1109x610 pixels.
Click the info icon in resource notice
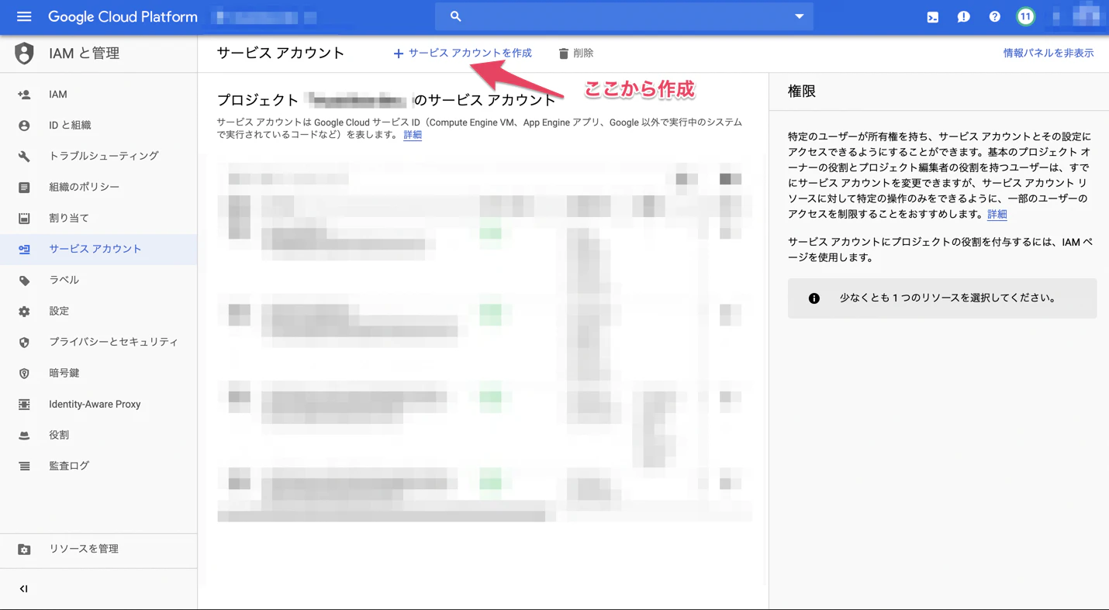814,298
